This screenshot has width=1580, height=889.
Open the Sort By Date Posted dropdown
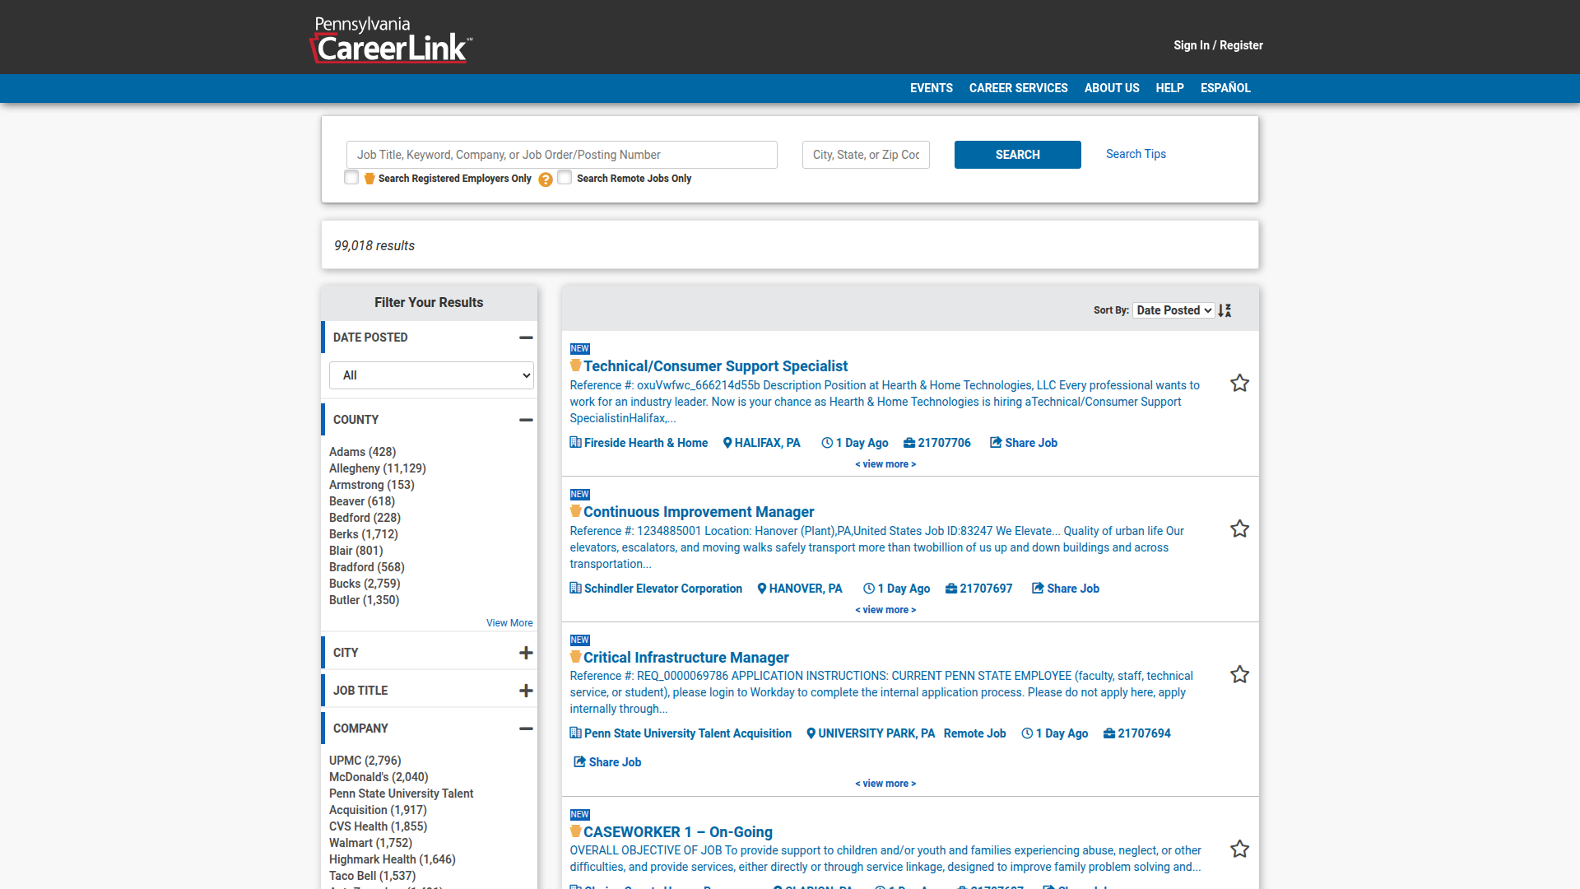tap(1173, 310)
